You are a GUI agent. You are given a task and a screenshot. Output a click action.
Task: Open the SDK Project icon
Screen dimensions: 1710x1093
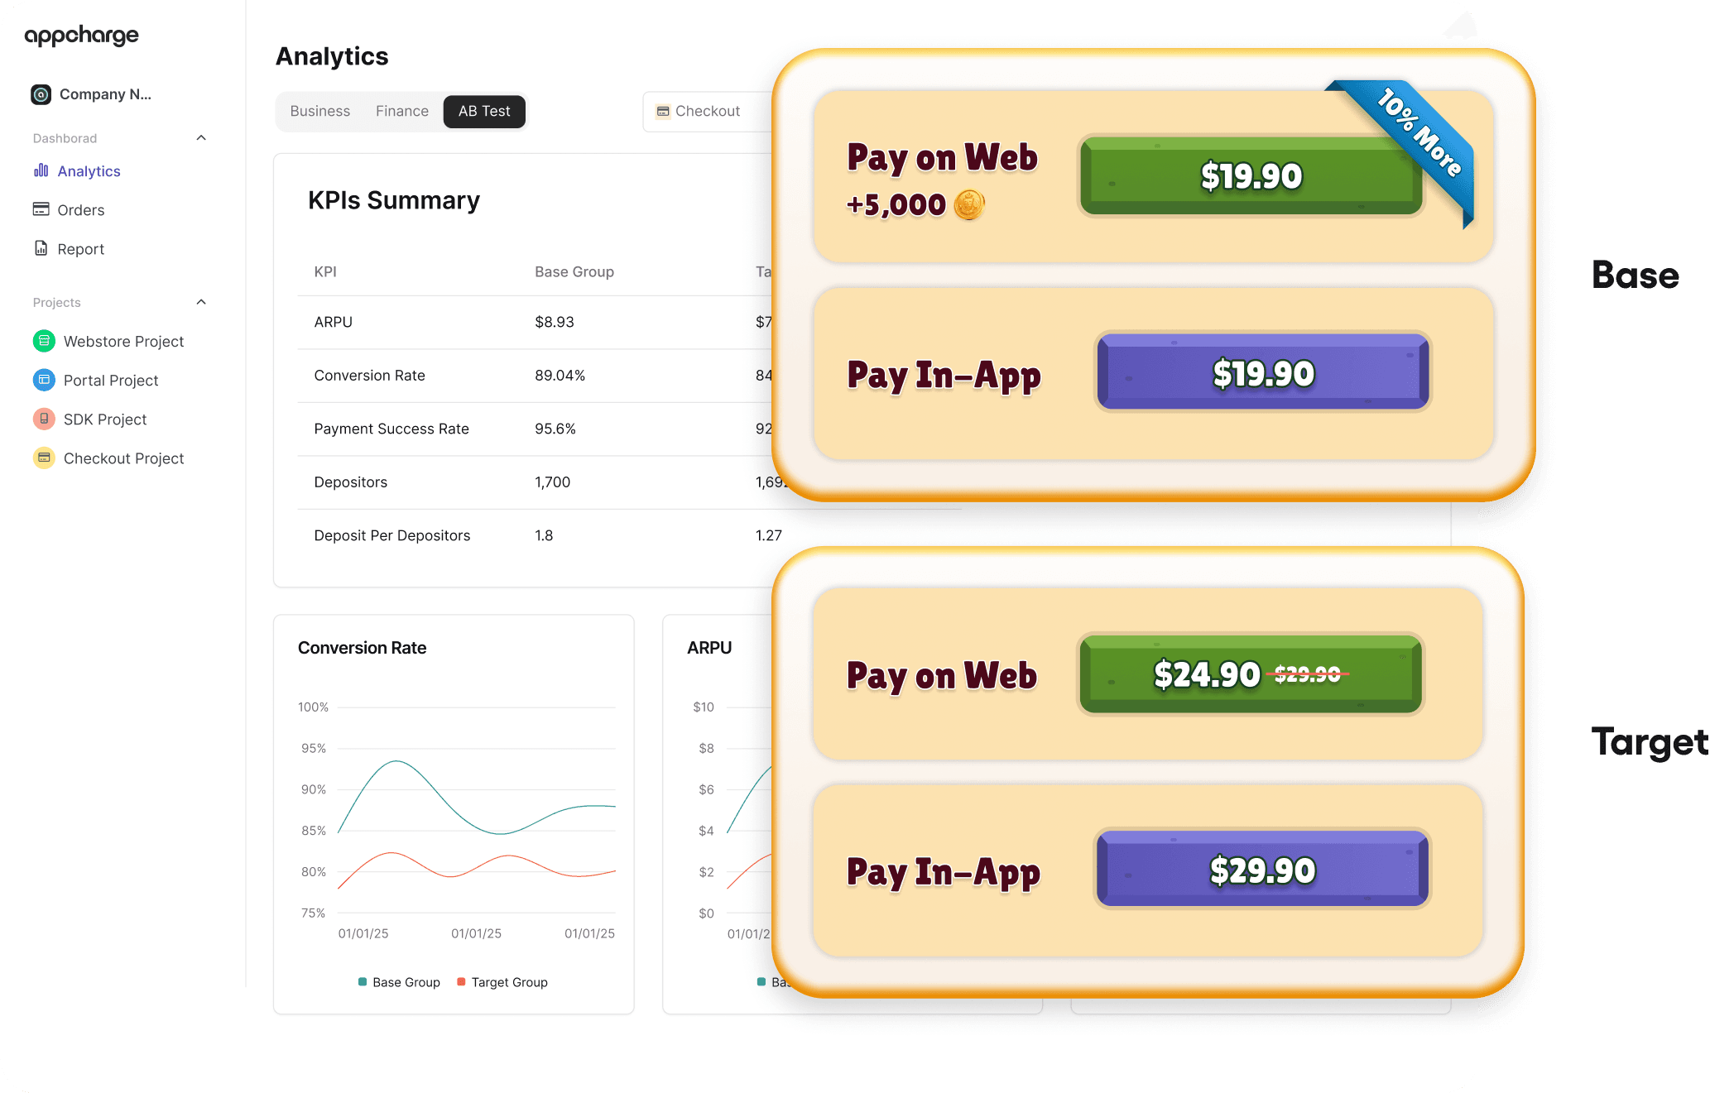click(44, 419)
